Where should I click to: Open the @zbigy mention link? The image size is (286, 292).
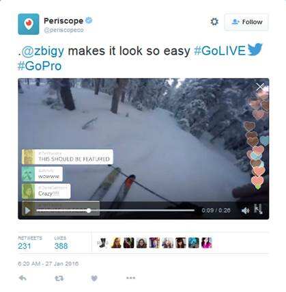click(43, 51)
